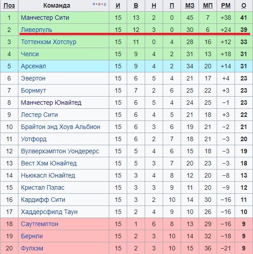Click the small 'о' discussion template link
The height and width of the screenshot is (254, 253).
pos(99,4)
